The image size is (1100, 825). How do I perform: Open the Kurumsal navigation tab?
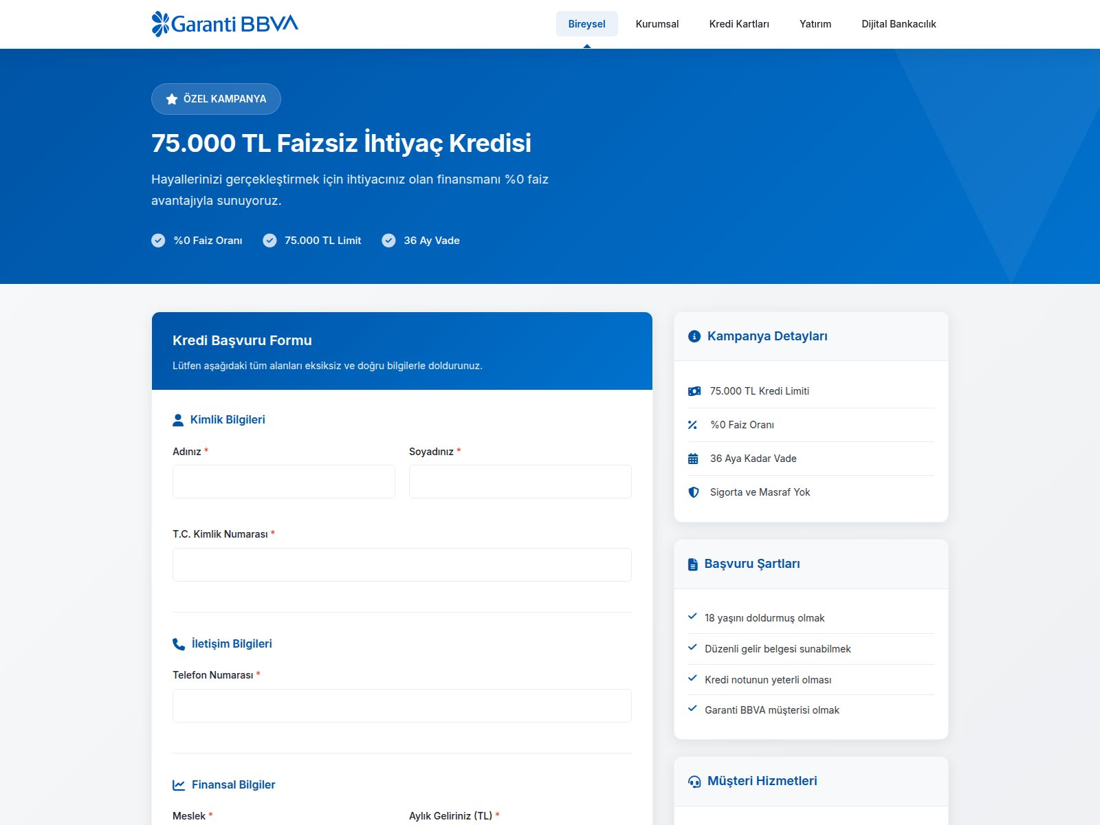657,24
